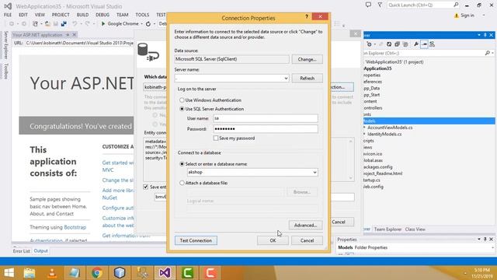The height and width of the screenshot is (280, 497).
Task: Open the VIEW menu
Action: (40, 15)
